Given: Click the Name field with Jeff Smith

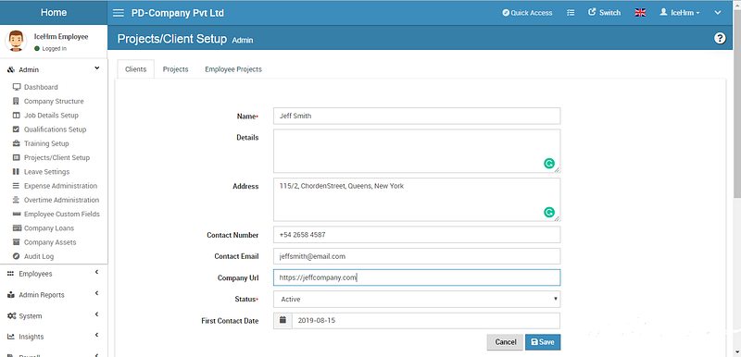Looking at the screenshot, I should (x=417, y=116).
